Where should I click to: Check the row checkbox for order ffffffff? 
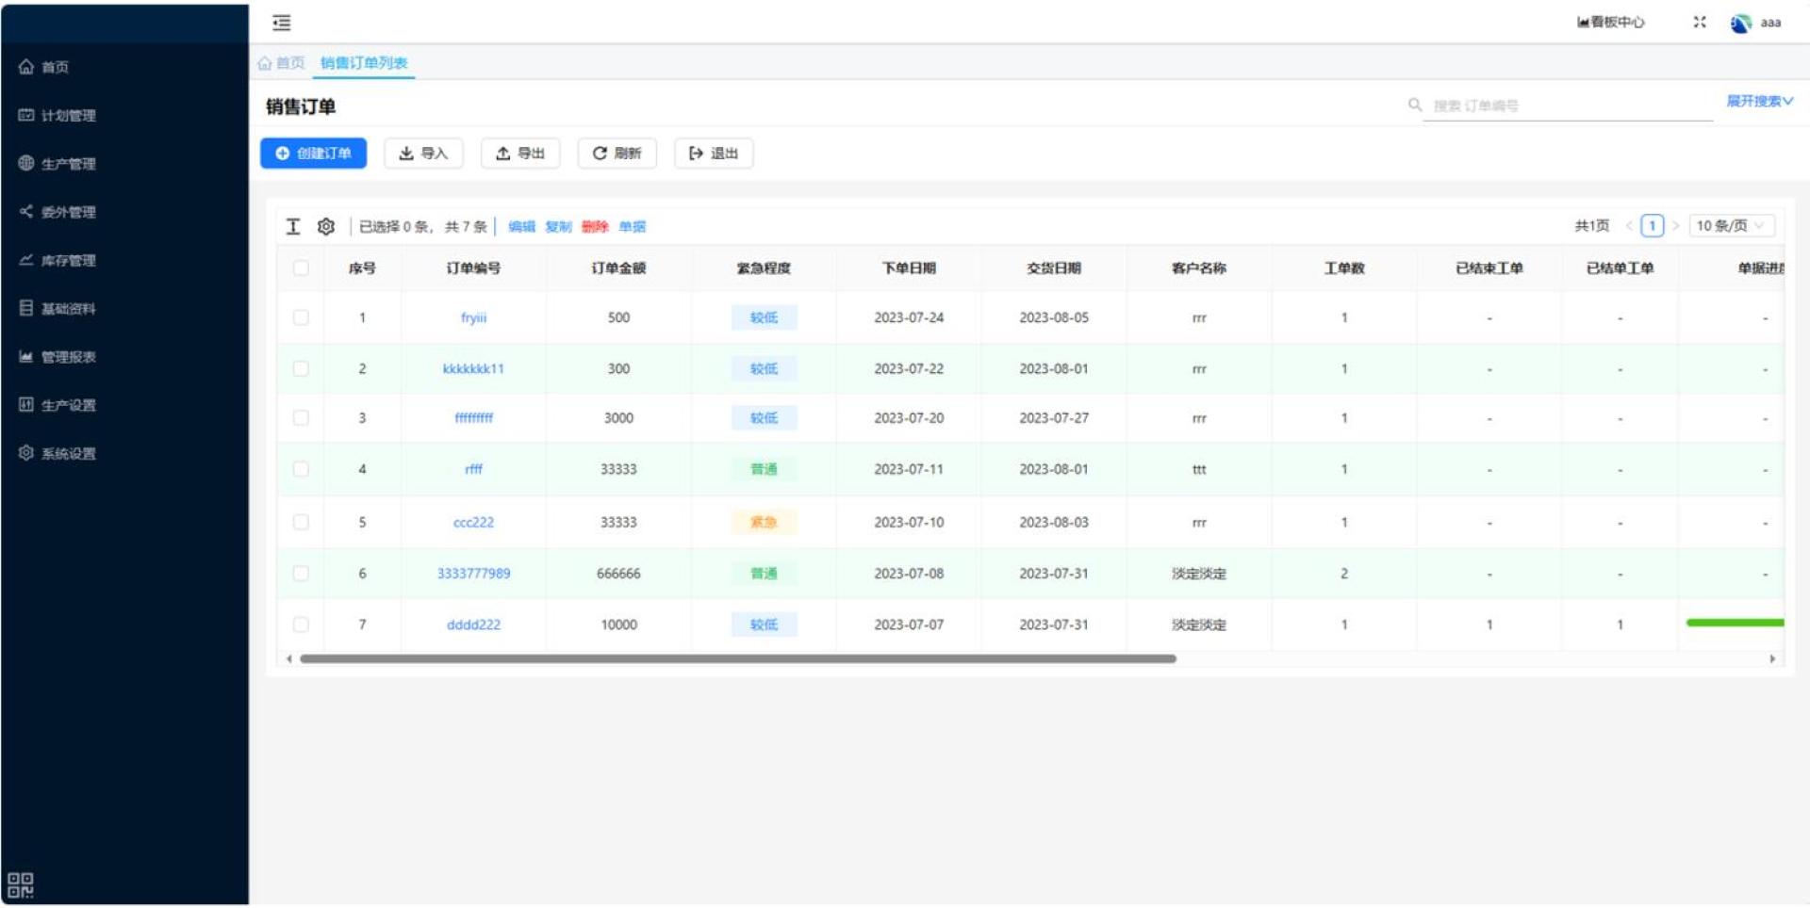click(x=301, y=417)
